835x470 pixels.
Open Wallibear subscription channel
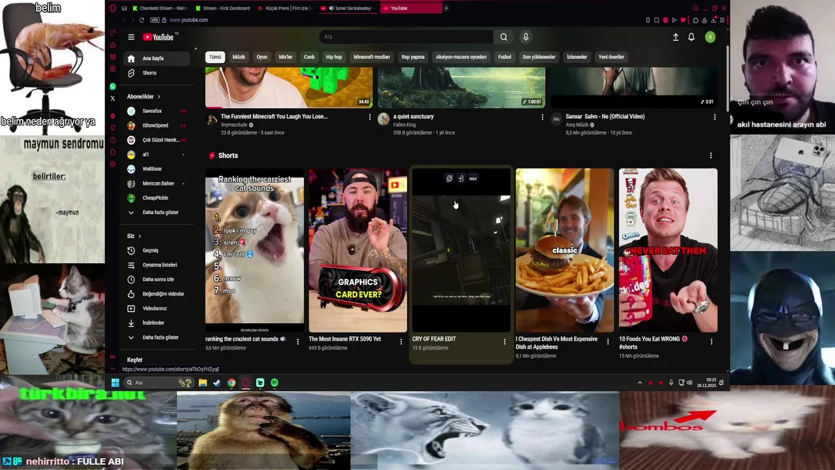157,169
